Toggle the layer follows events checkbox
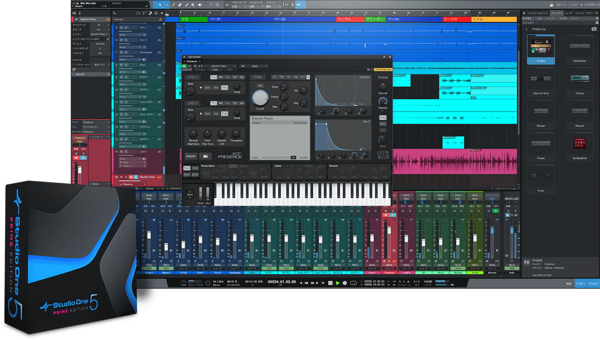Screen dimensions: 600x340 coord(108,39)
